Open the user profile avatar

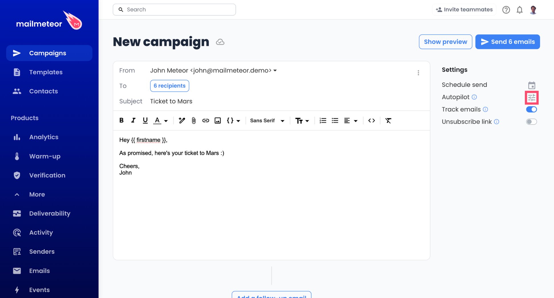pos(533,10)
